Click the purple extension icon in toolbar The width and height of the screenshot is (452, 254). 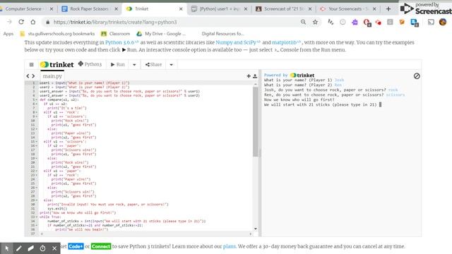click(x=355, y=22)
